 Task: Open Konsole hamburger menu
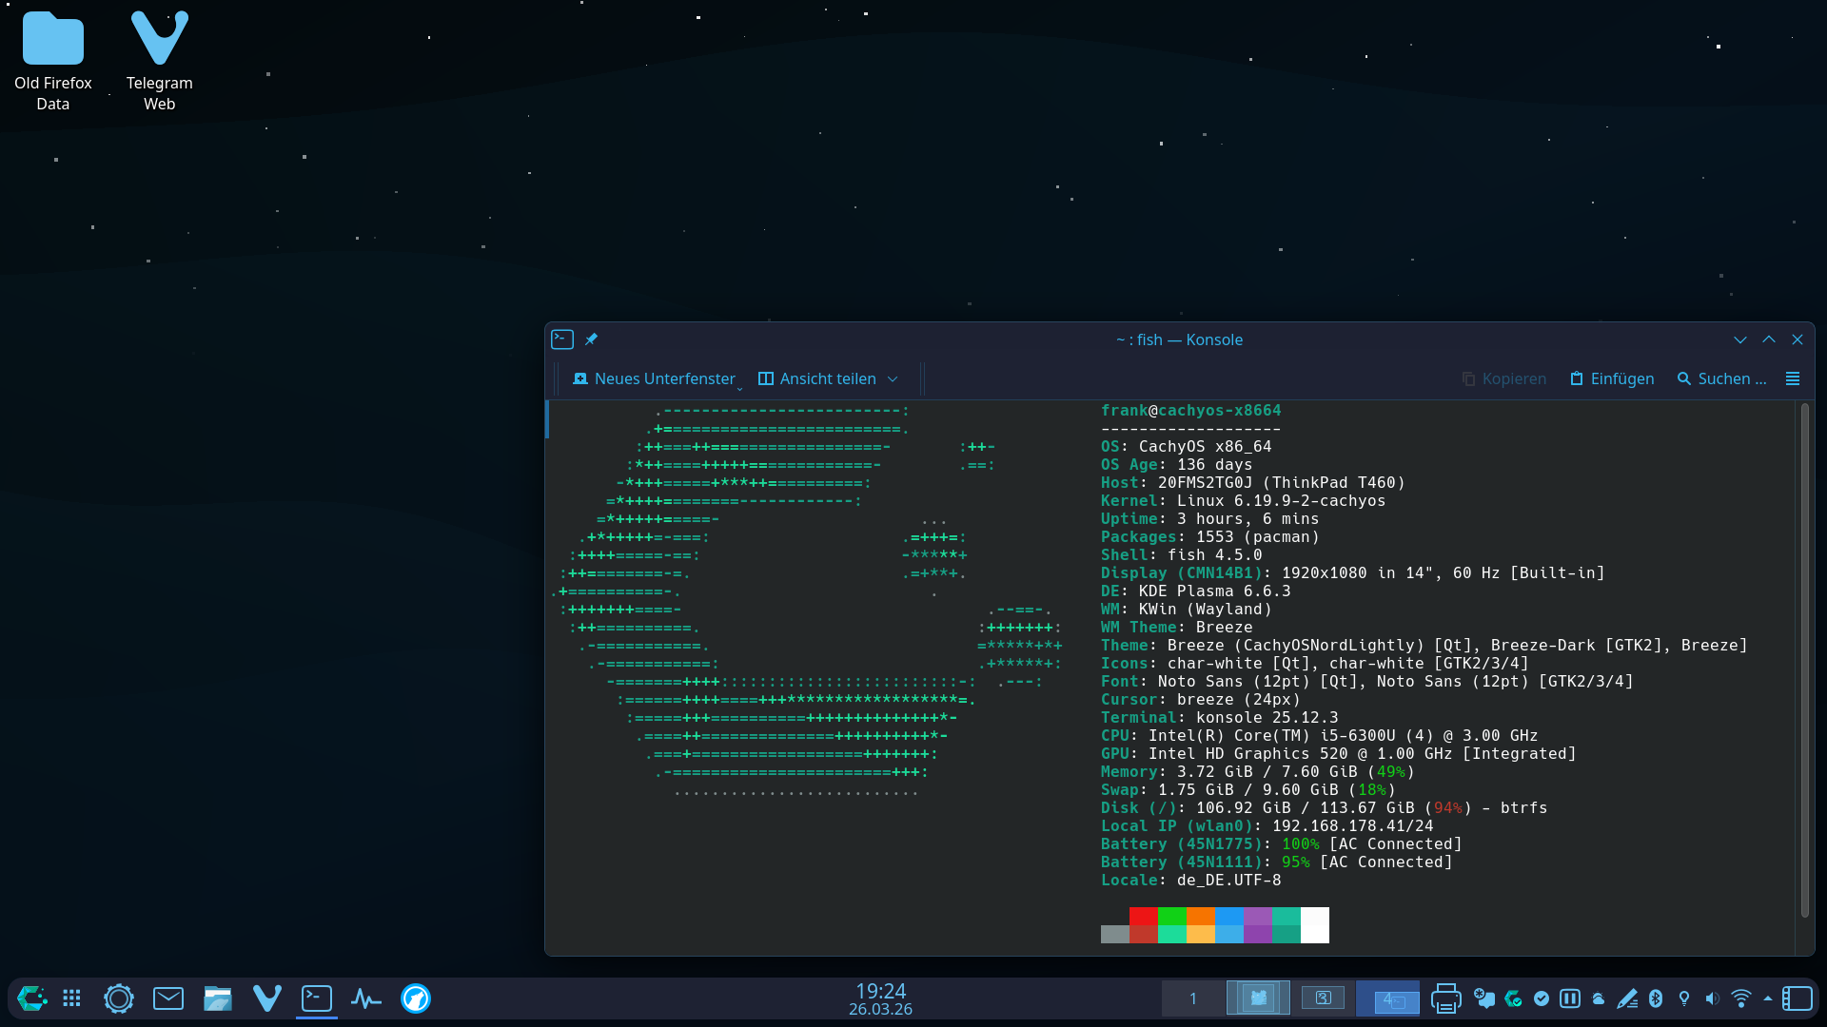(x=1793, y=378)
